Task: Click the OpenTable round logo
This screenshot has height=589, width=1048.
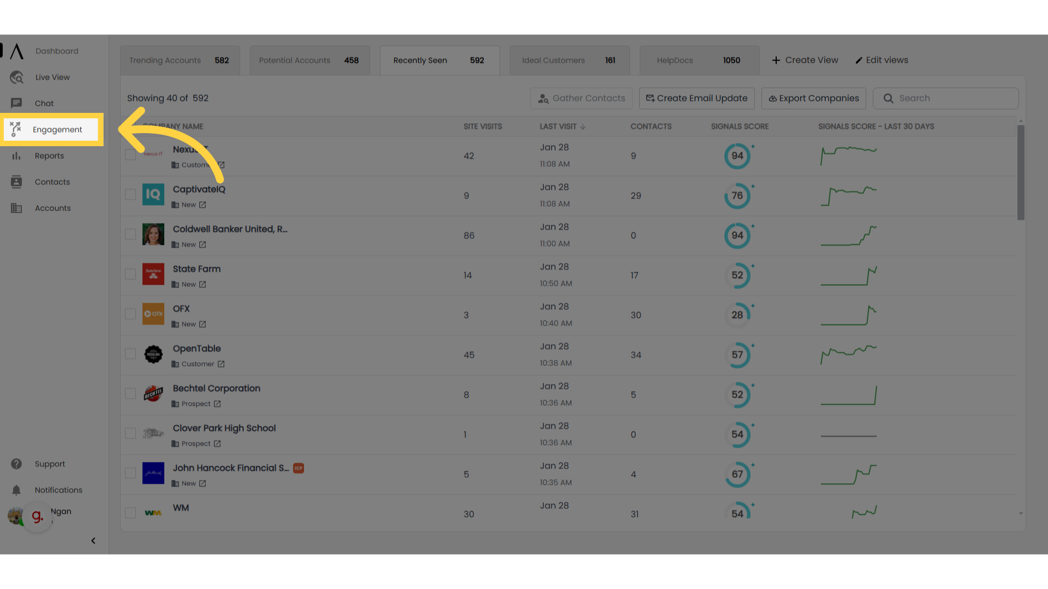Action: click(153, 354)
